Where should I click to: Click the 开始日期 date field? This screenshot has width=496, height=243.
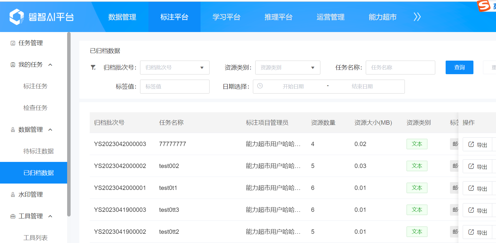[x=293, y=87]
